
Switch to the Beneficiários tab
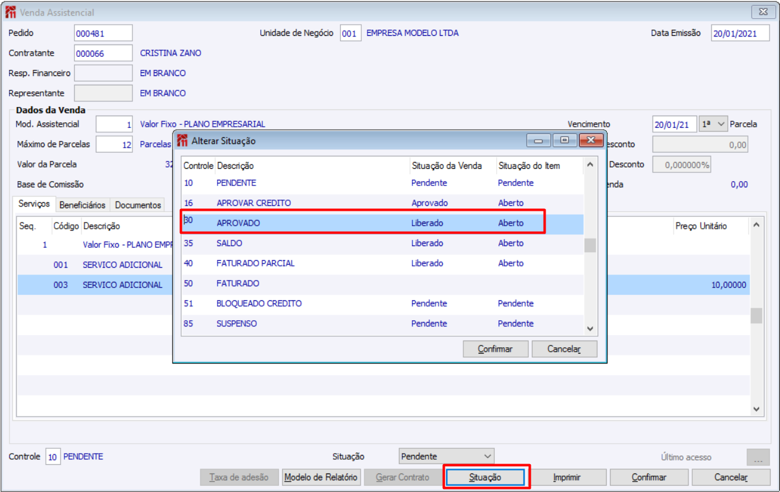coord(82,205)
